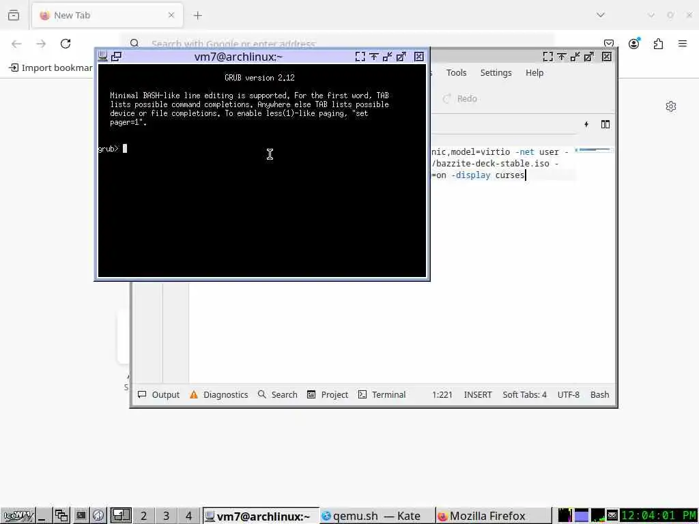Toggle INSERT mode in Kate status bar
The height and width of the screenshot is (524, 699).
click(477, 395)
